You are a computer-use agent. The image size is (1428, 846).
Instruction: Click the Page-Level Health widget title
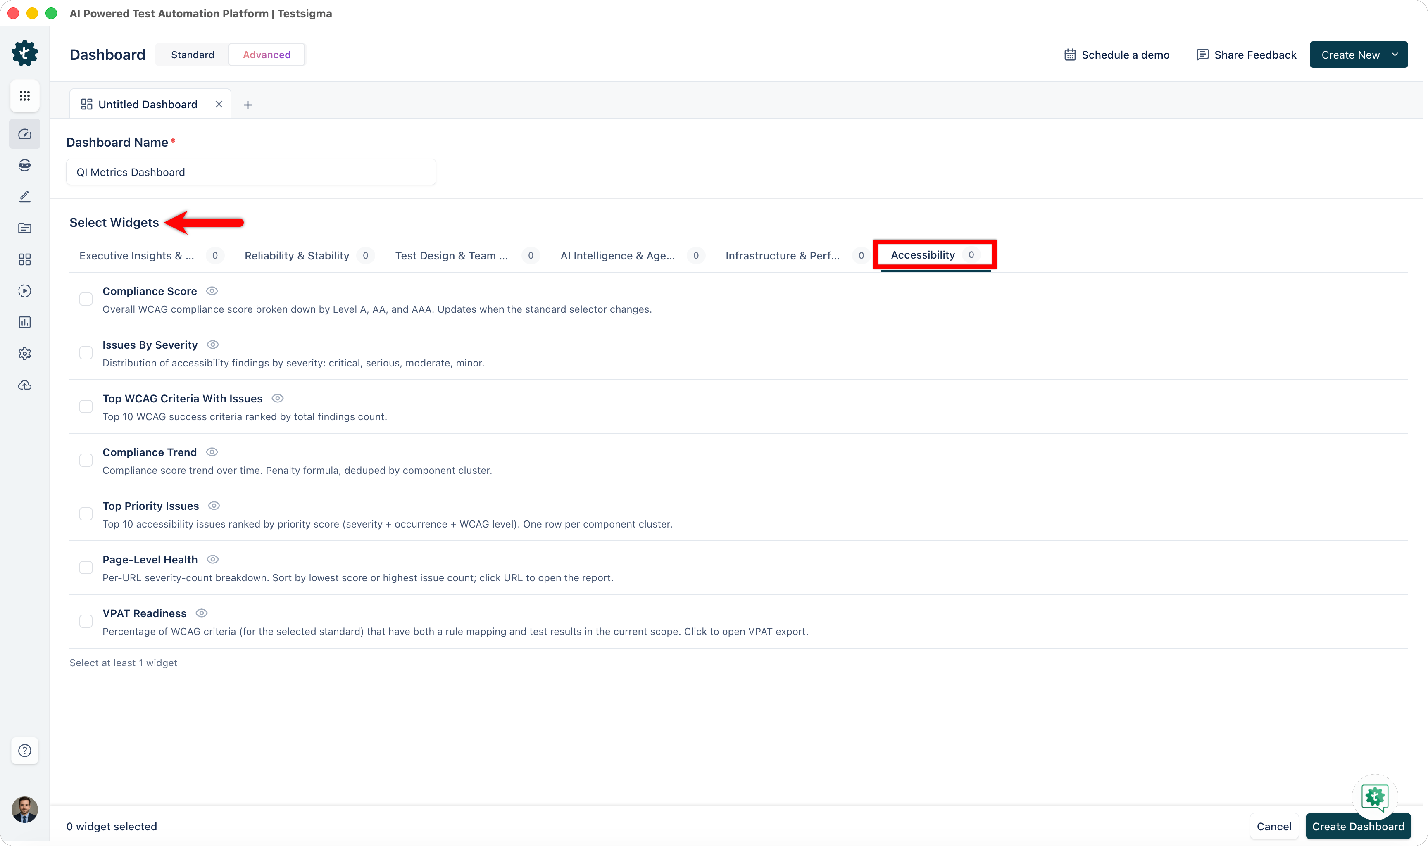(x=150, y=560)
